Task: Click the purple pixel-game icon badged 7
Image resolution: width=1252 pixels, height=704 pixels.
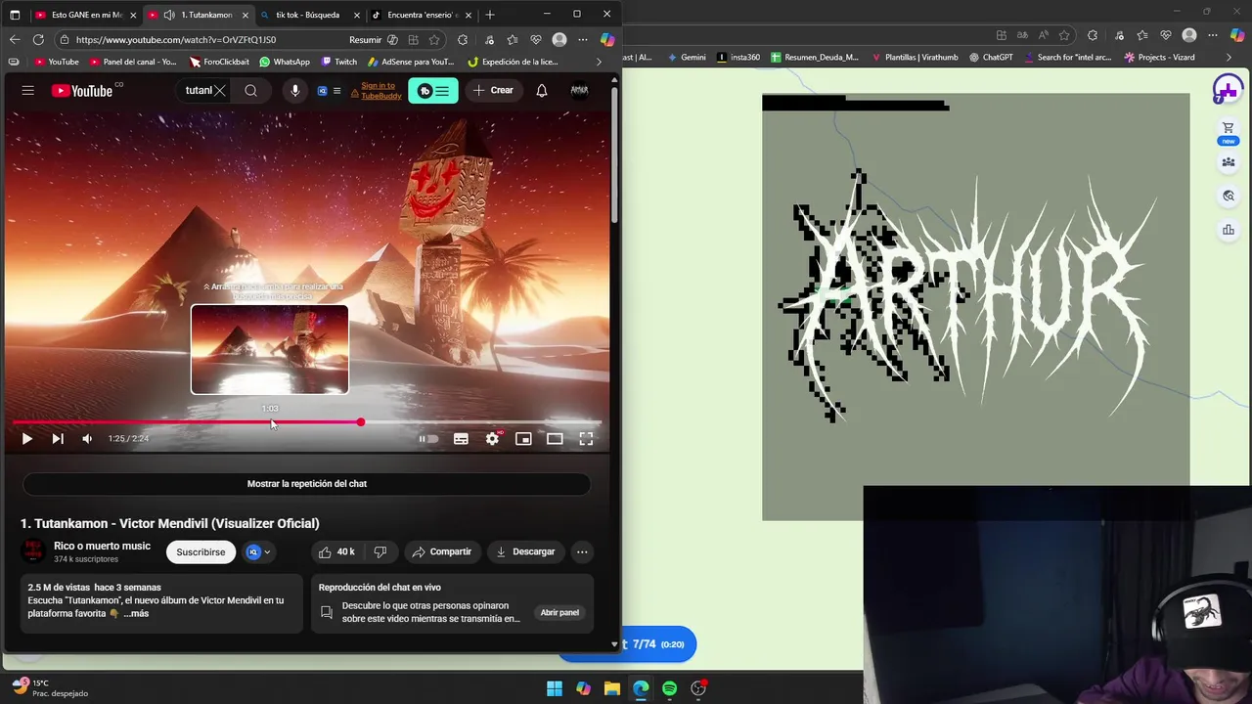Action: [x=1227, y=91]
